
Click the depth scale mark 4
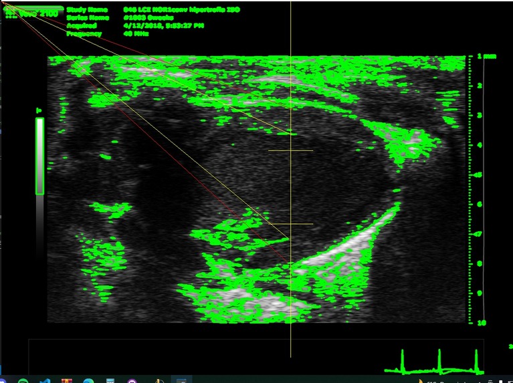pyautogui.click(x=480, y=145)
